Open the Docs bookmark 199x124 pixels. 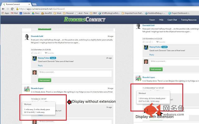[x=36, y=13]
